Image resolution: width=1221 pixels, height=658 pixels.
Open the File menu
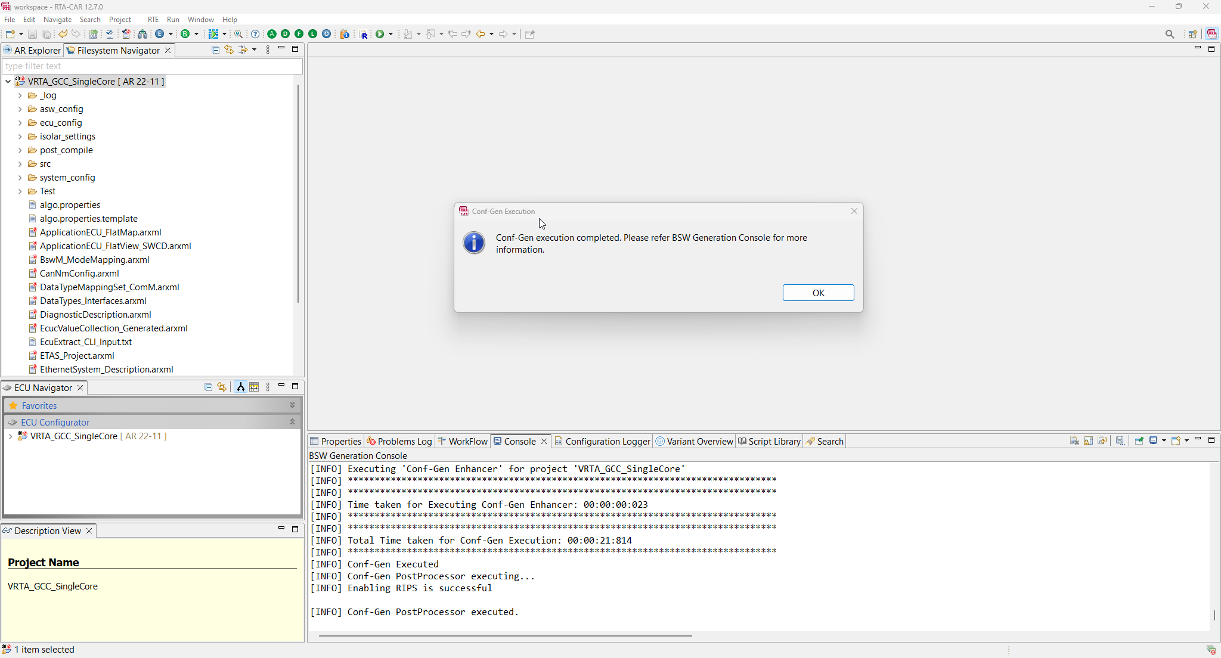coord(10,20)
